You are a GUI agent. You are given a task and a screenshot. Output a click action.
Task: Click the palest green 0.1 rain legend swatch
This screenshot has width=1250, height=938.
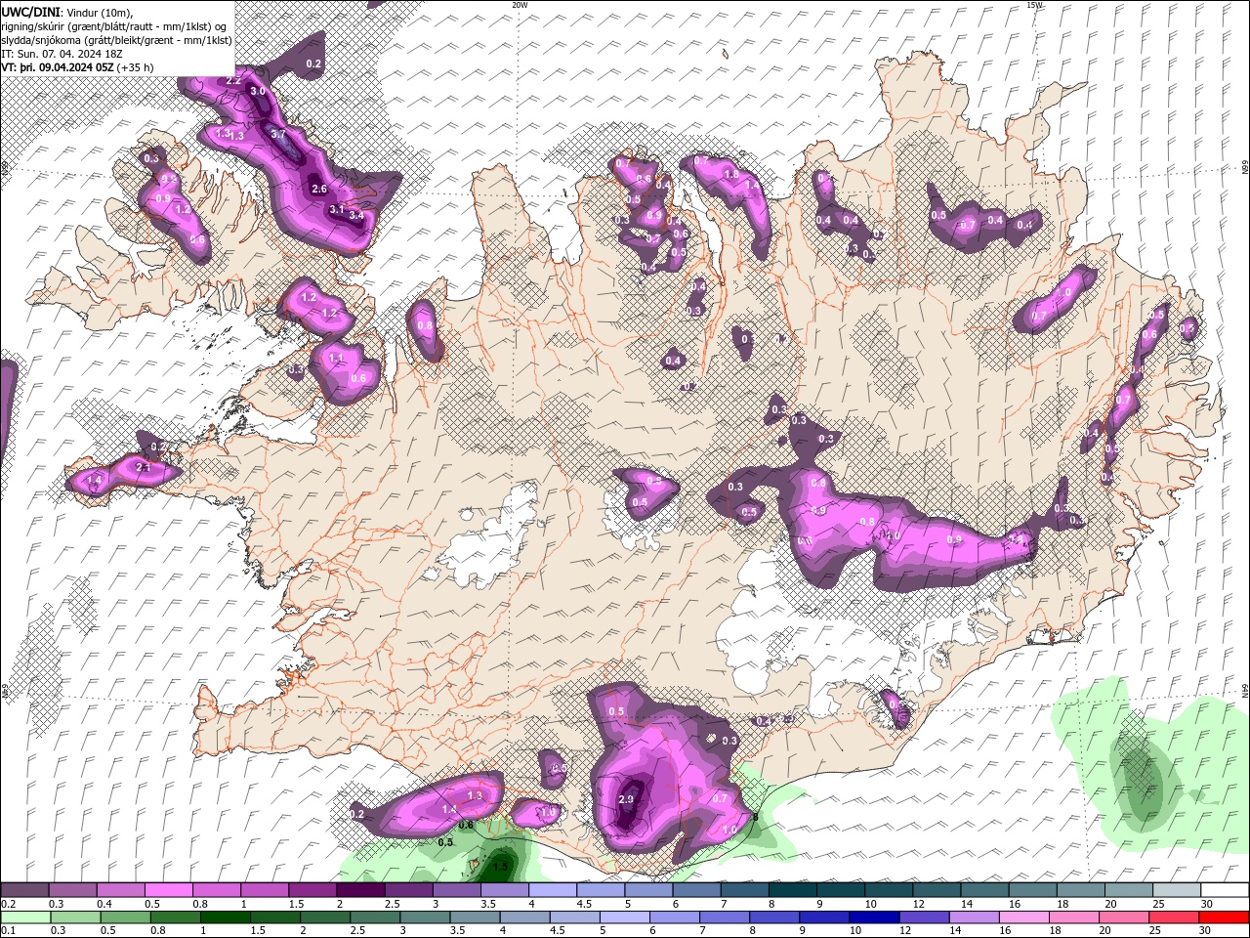pos(25,917)
